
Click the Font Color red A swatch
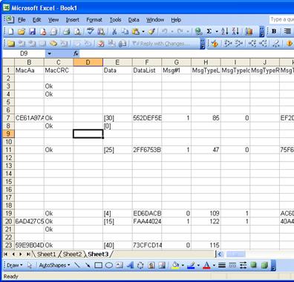pos(206,266)
